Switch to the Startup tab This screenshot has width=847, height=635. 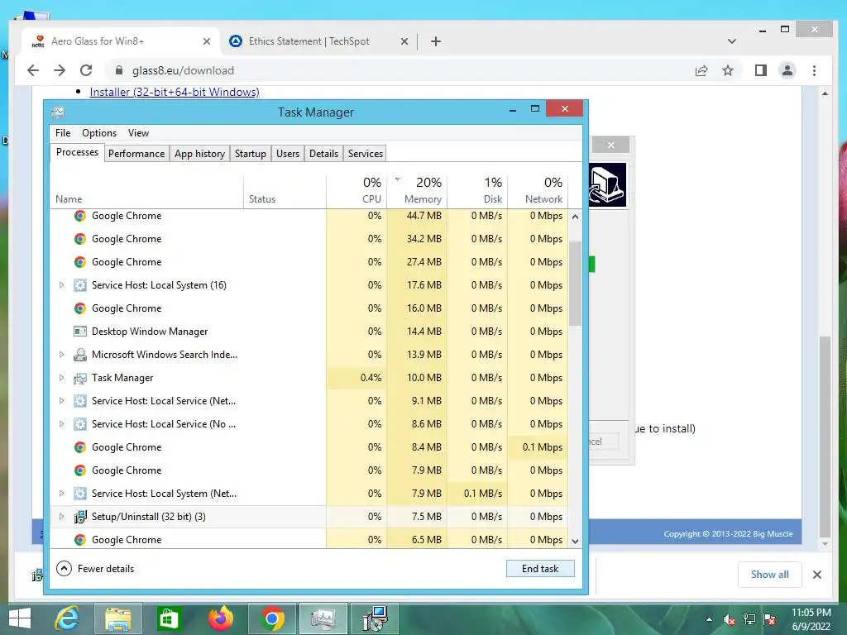tap(250, 153)
